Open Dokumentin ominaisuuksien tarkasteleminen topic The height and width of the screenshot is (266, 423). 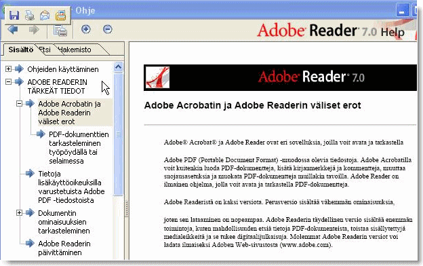pos(64,222)
